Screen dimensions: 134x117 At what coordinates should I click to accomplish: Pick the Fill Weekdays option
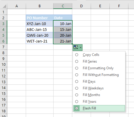click(99, 88)
